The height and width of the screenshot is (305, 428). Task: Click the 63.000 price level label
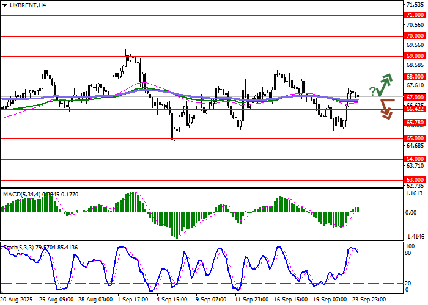tap(415, 180)
